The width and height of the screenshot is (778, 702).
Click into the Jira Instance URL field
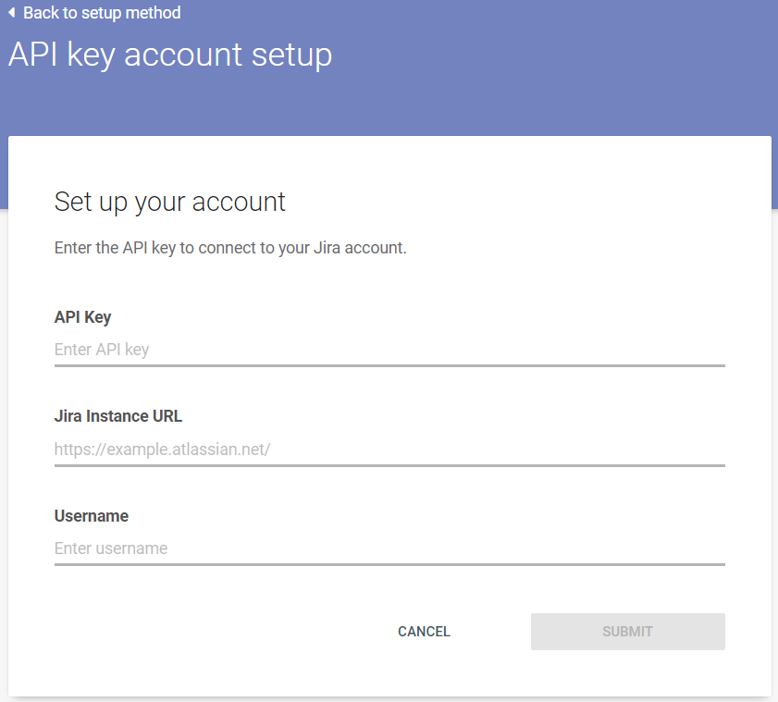coord(389,450)
